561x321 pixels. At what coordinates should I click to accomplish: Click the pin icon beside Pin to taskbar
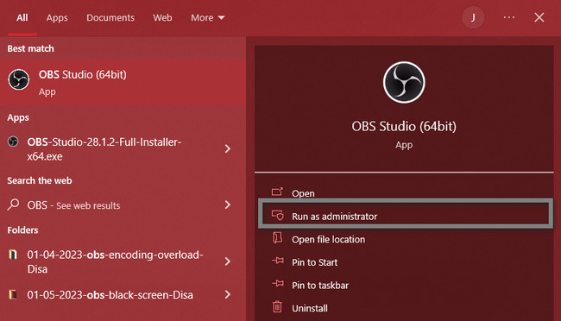(x=278, y=284)
